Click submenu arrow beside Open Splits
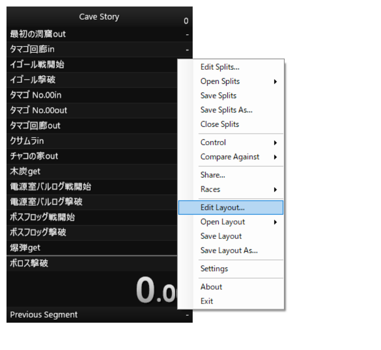 click(x=275, y=82)
